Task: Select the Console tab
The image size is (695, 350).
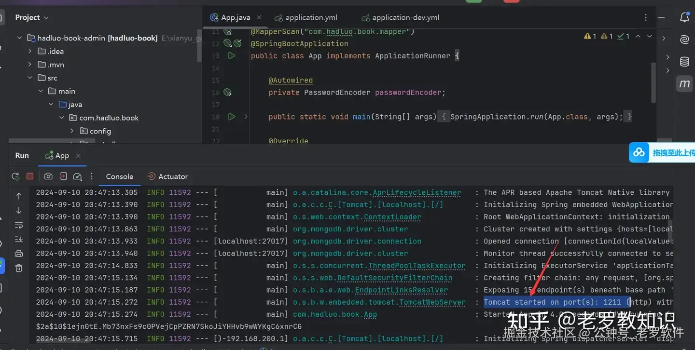Action: [120, 176]
